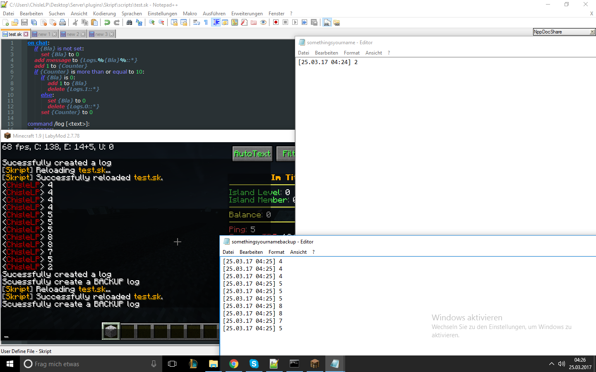The image size is (596, 372).
Task: Zoom out the editor text
Action: [x=161, y=22]
